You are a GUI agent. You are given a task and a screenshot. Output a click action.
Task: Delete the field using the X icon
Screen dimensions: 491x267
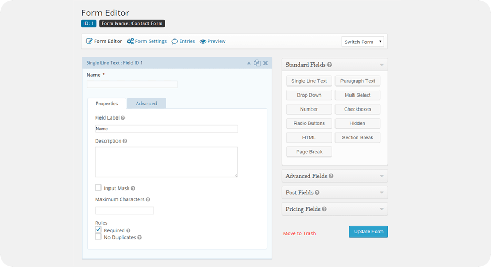tap(266, 63)
